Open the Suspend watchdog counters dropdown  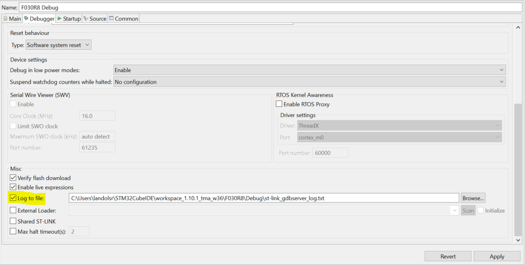pyautogui.click(x=309, y=81)
